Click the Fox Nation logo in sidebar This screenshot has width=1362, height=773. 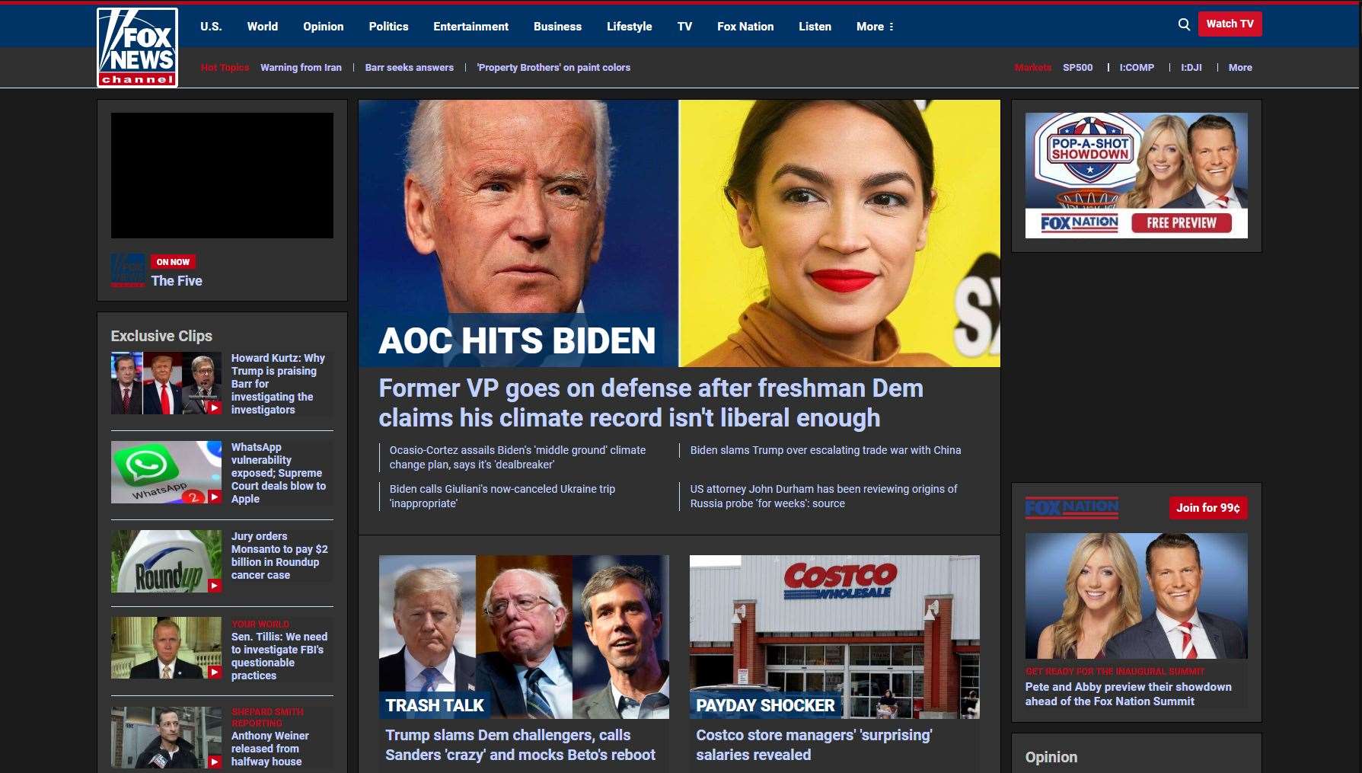[x=1072, y=507]
